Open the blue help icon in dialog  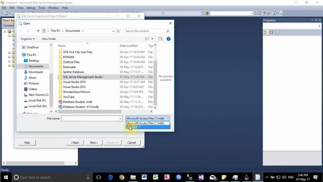click(x=168, y=39)
